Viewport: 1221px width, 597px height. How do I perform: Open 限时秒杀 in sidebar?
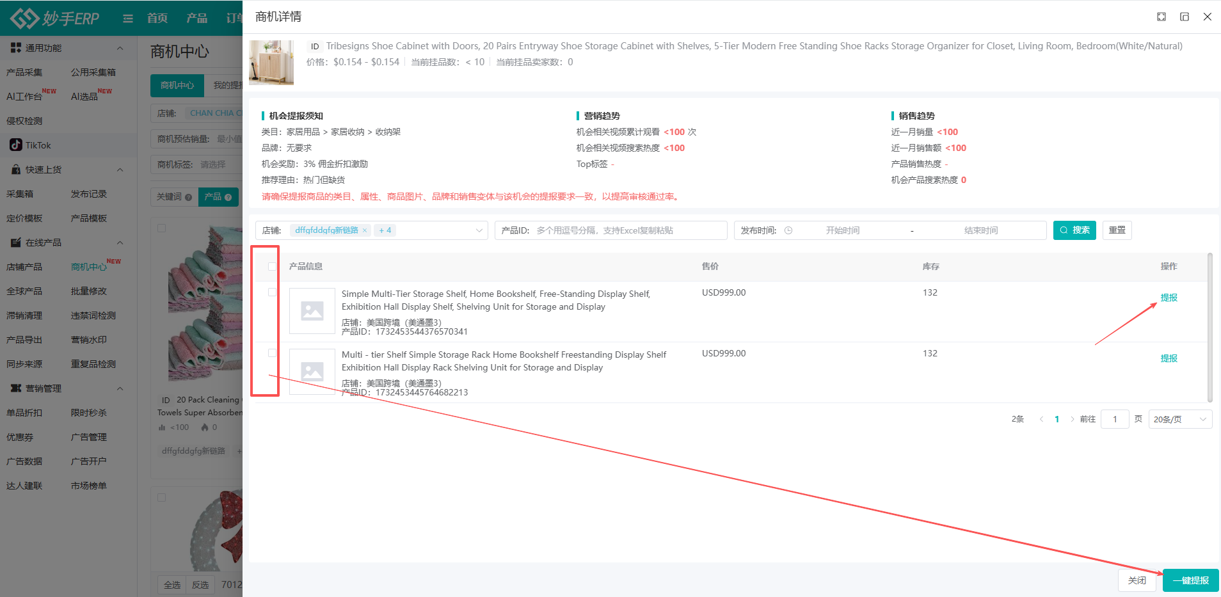(89, 413)
